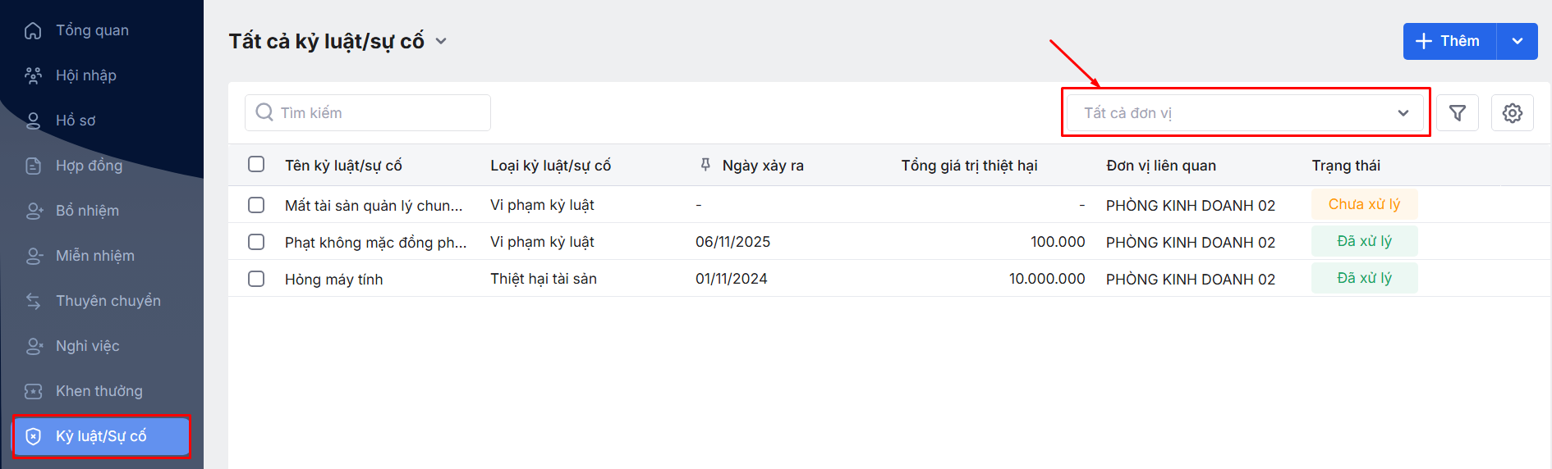Image resolution: width=1552 pixels, height=469 pixels.
Task: Expand the Tất cả kỷ luật/sự cố chevron
Action: (x=441, y=41)
